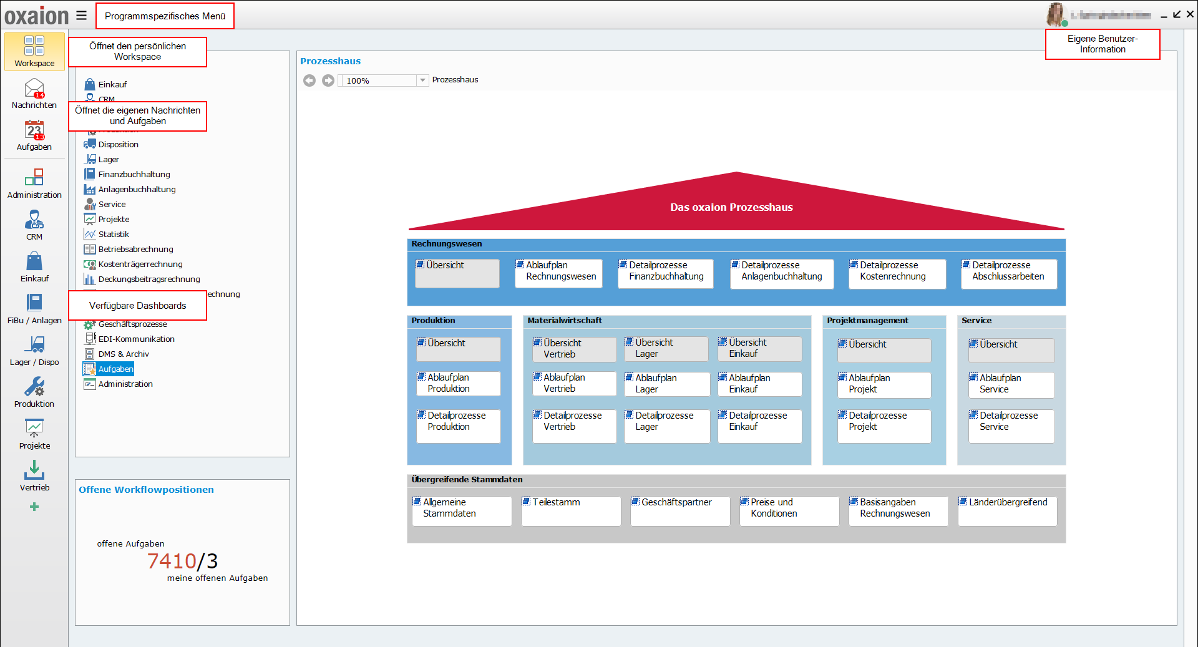Screen dimensions: 1198x647
Task: Select Kostenträgerrechnung in the dashboard list
Action: pyautogui.click(x=133, y=264)
